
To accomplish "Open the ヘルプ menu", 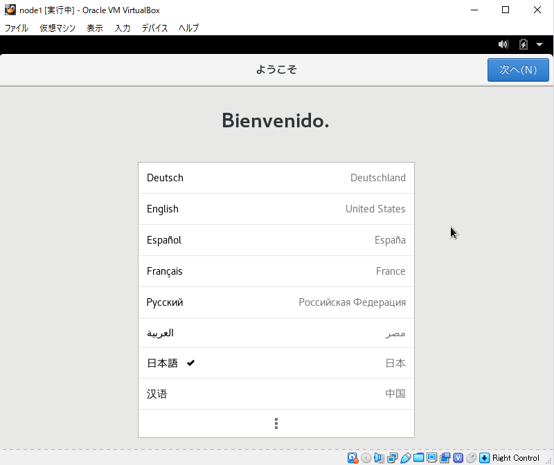I will [188, 28].
